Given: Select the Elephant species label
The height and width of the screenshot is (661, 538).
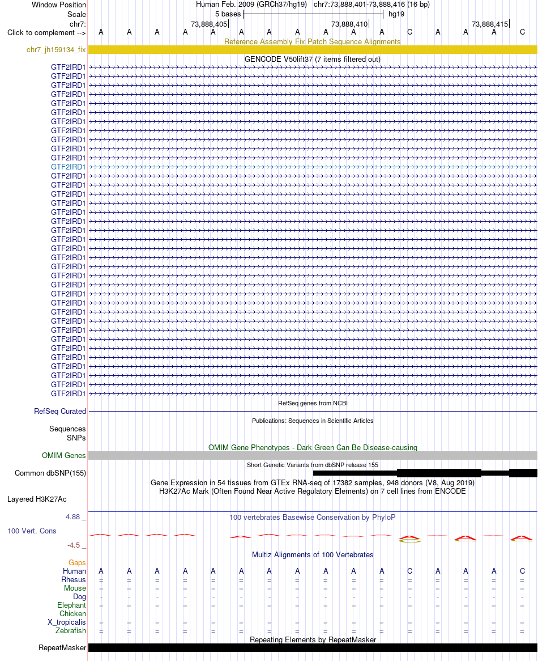Looking at the screenshot, I should (71, 605).
